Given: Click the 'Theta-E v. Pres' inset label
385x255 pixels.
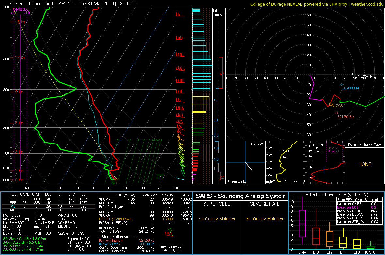Looking at the screenshot, I should tap(285, 154).
